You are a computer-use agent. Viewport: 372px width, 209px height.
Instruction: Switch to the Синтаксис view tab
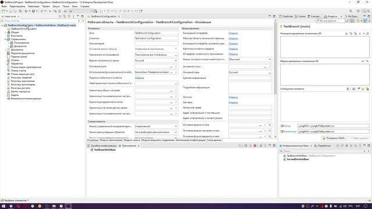(314, 16)
